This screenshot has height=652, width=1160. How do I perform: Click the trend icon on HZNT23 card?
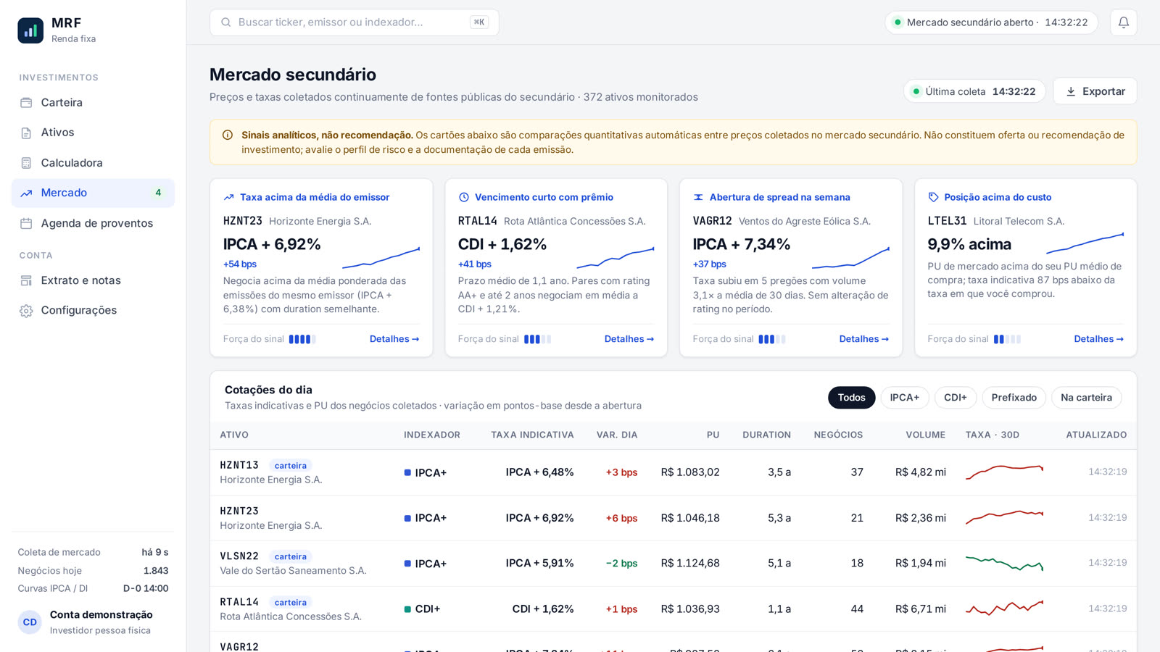[x=229, y=197]
